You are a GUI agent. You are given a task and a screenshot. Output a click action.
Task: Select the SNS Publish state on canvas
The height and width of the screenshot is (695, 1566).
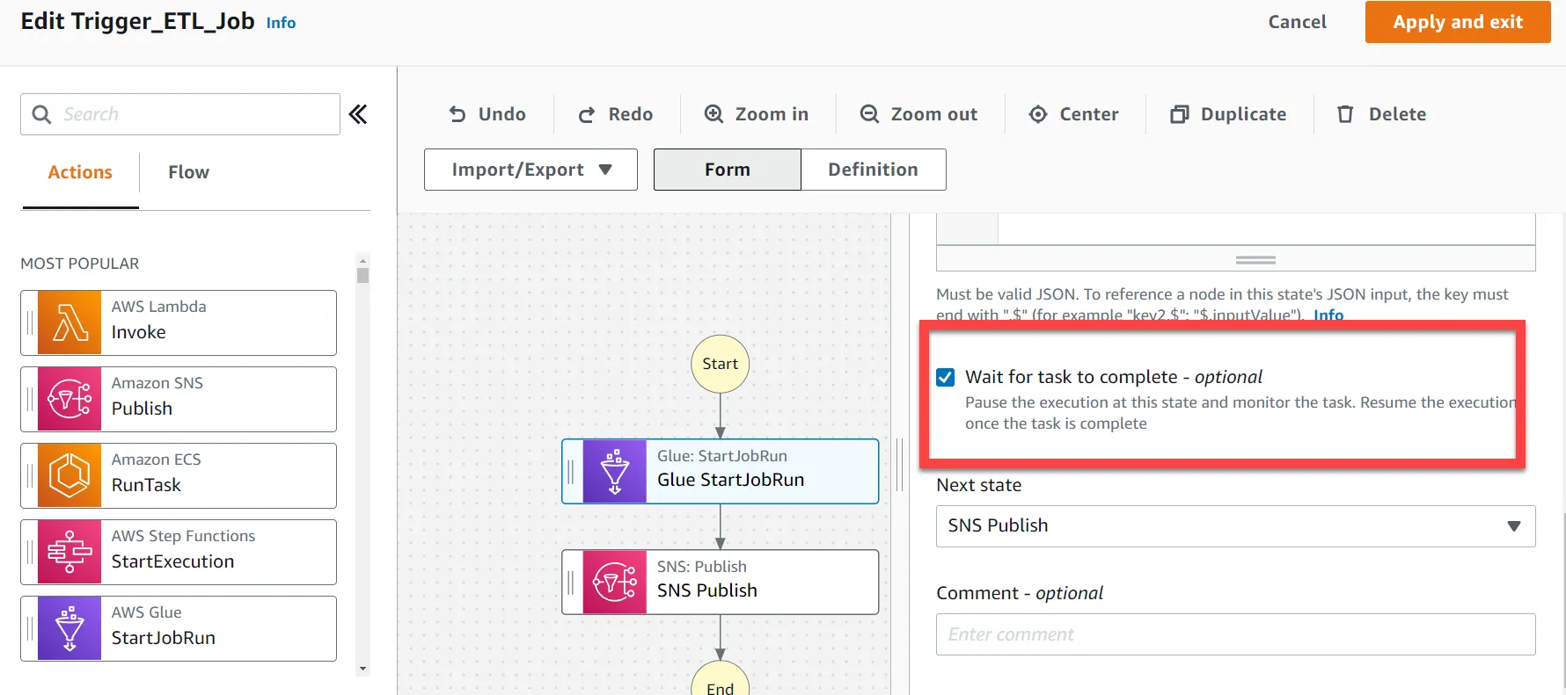[720, 582]
